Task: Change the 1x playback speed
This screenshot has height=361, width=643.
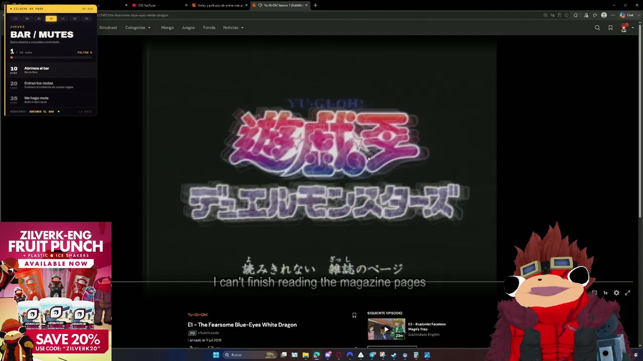Action: [605, 293]
